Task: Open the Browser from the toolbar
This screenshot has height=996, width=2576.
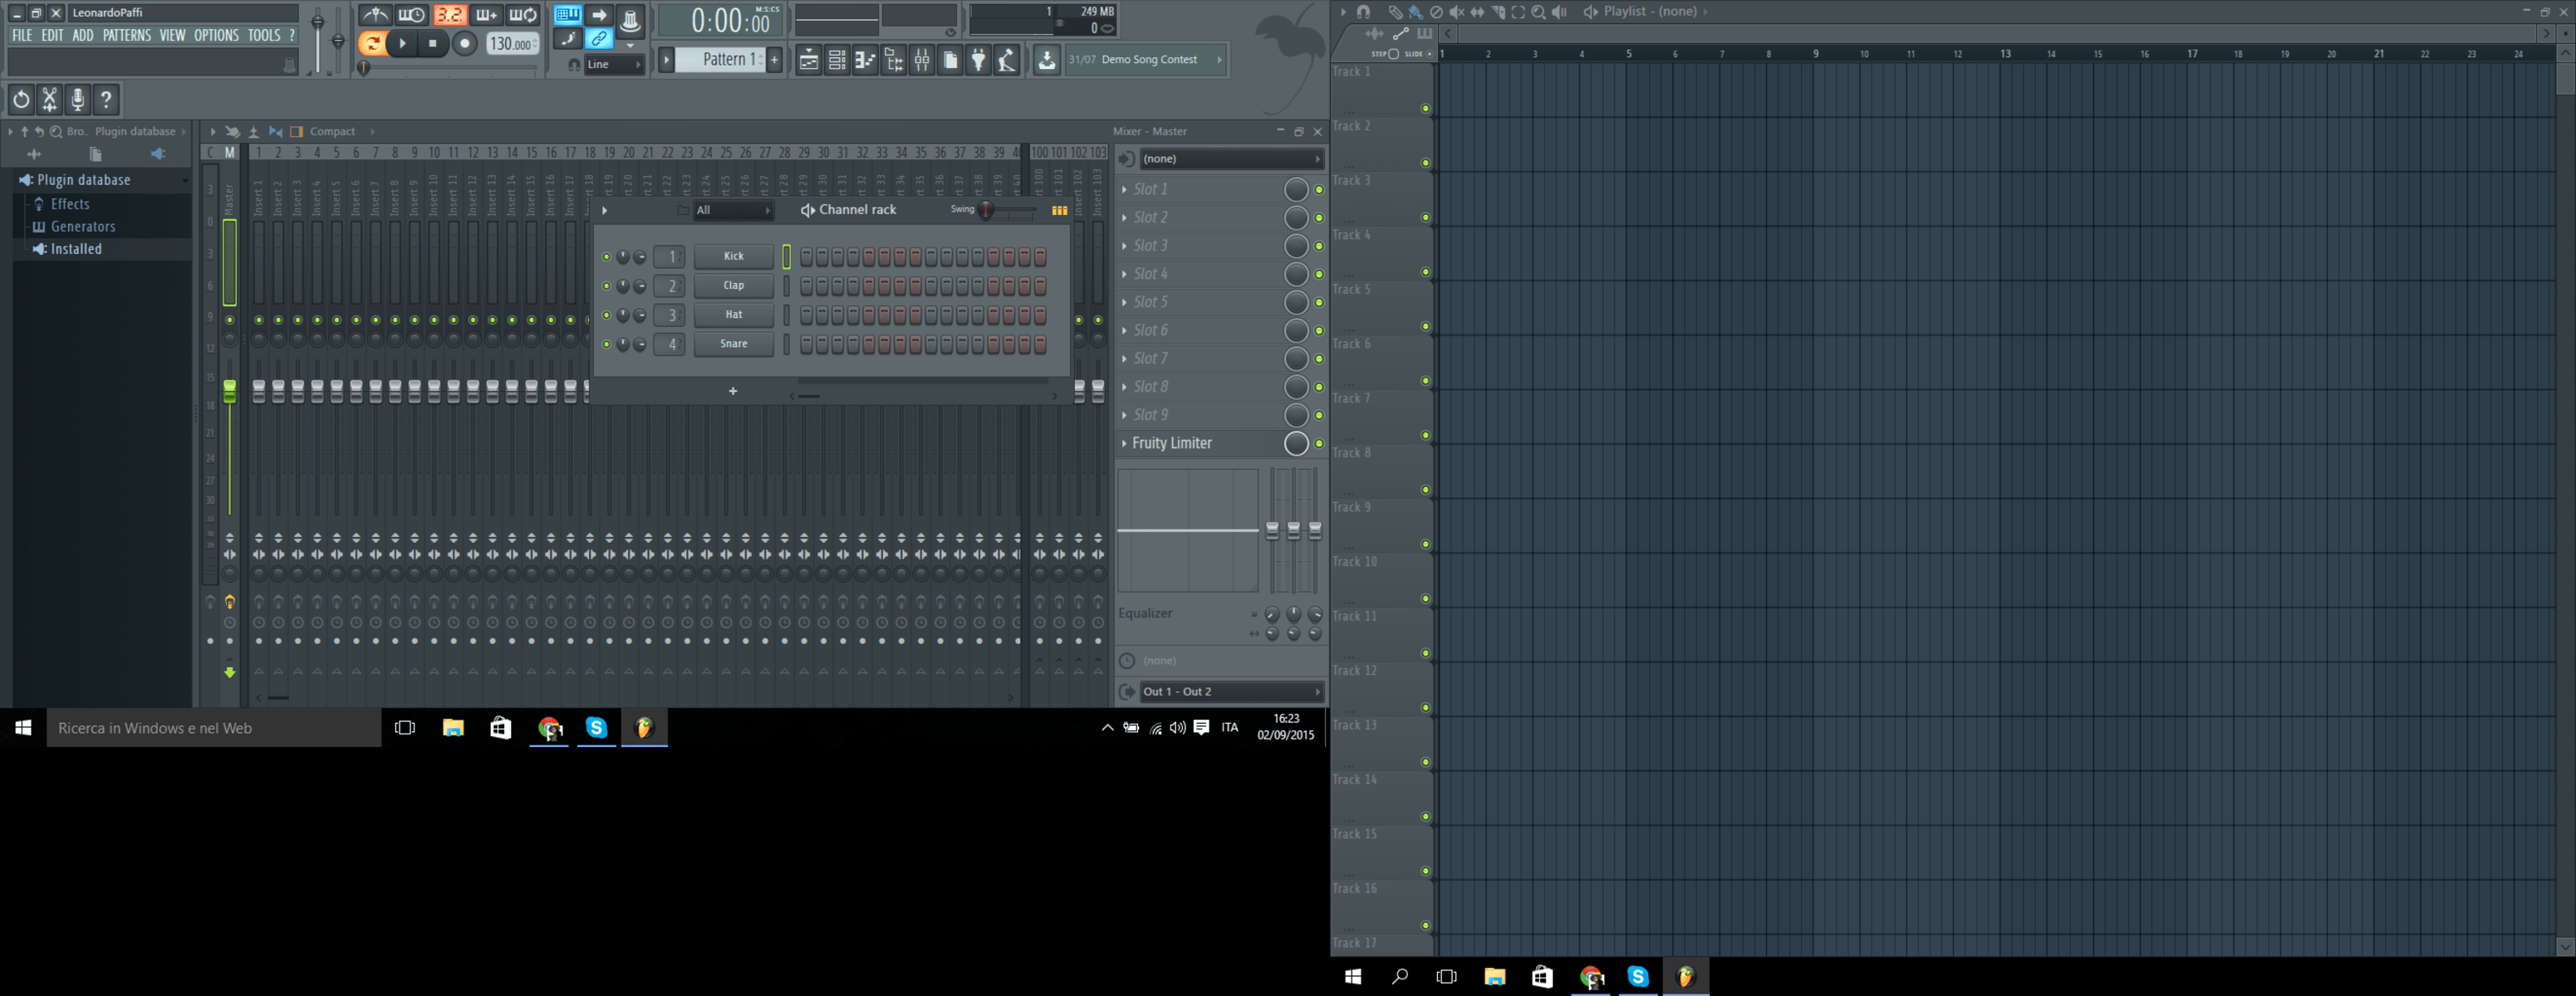Action: (x=894, y=61)
